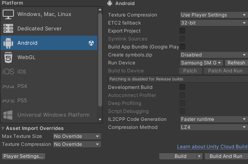This screenshot has width=248, height=164.
Task: Click the PS5 logo icon
Action: (x=8, y=101)
